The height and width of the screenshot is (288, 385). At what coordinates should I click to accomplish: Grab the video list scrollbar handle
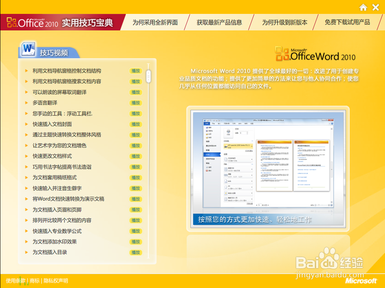(148, 76)
